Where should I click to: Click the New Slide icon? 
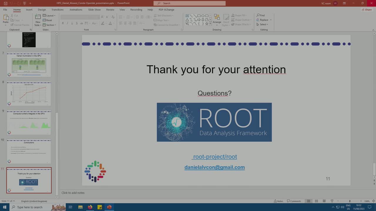[x=38, y=17]
